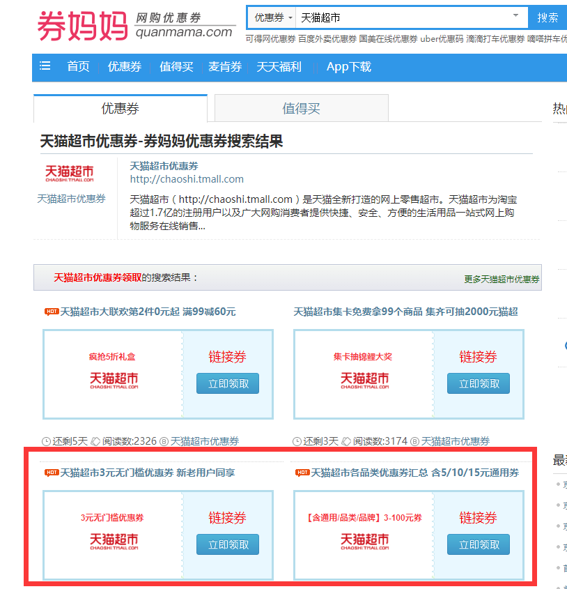The height and width of the screenshot is (589, 567).
Task: Open the bold 天猫超市优惠券 store title link
Action: click(x=164, y=166)
